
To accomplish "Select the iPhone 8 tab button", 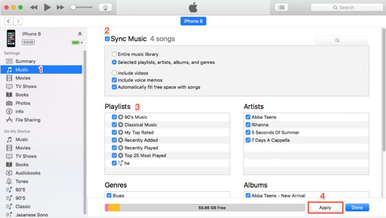I will 193,21.
